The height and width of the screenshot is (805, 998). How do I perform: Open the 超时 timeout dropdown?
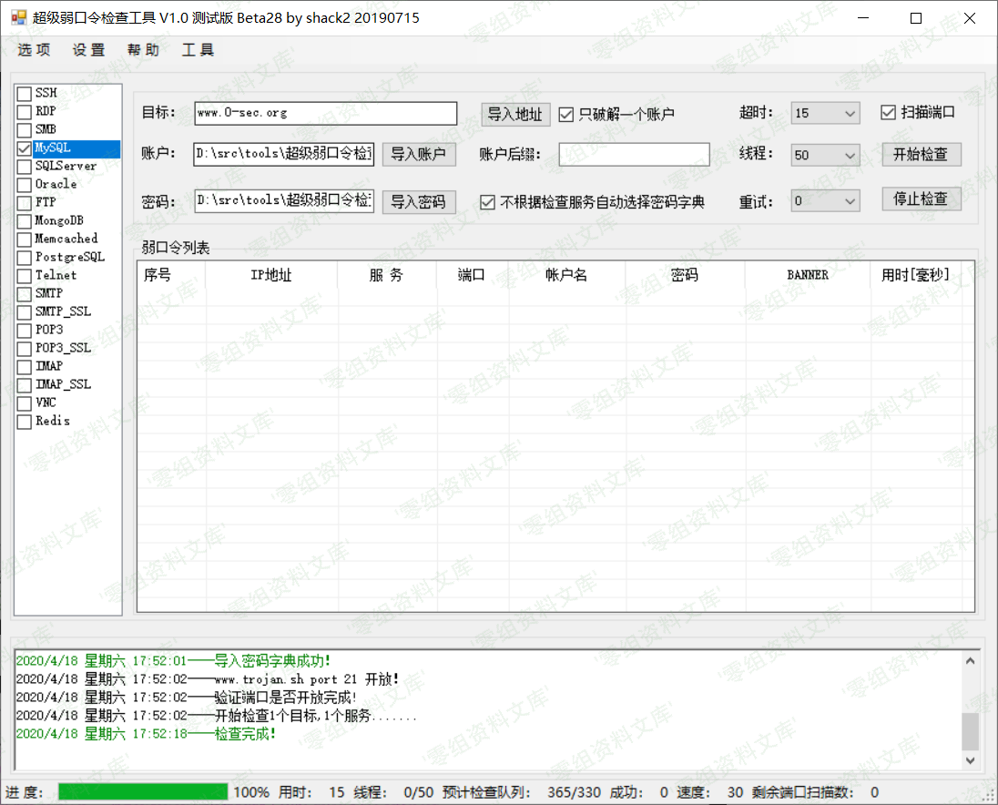[x=850, y=114]
